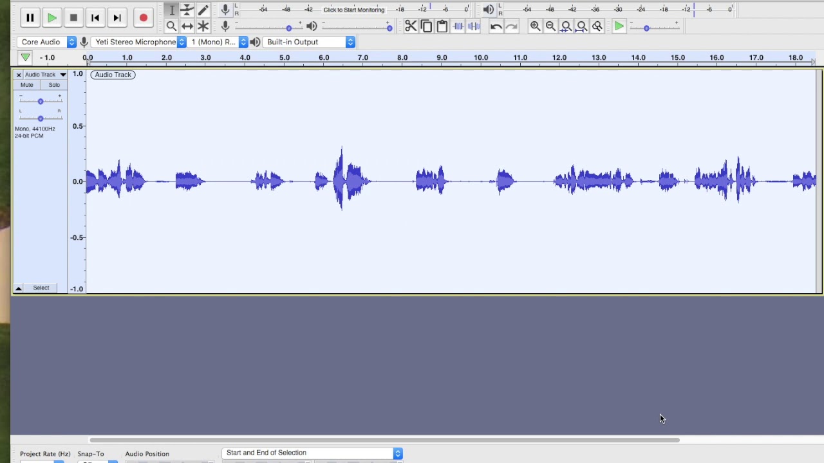Cut selection with the scissors icon
The image size is (824, 463).
tap(411, 26)
